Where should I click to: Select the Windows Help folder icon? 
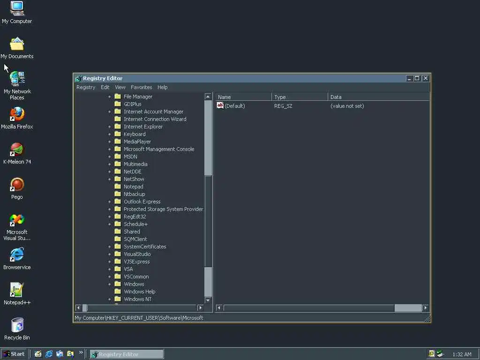pos(118,292)
